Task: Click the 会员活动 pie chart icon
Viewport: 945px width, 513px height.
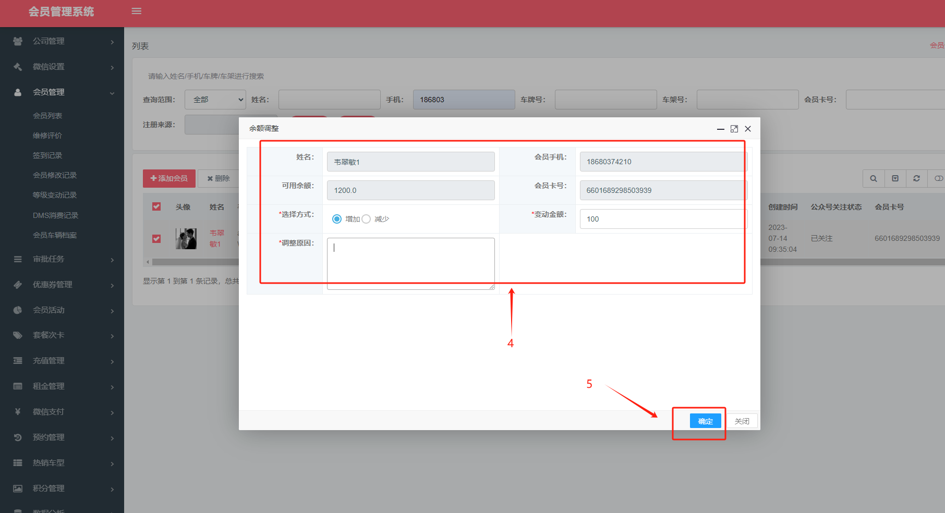Action: (x=18, y=310)
